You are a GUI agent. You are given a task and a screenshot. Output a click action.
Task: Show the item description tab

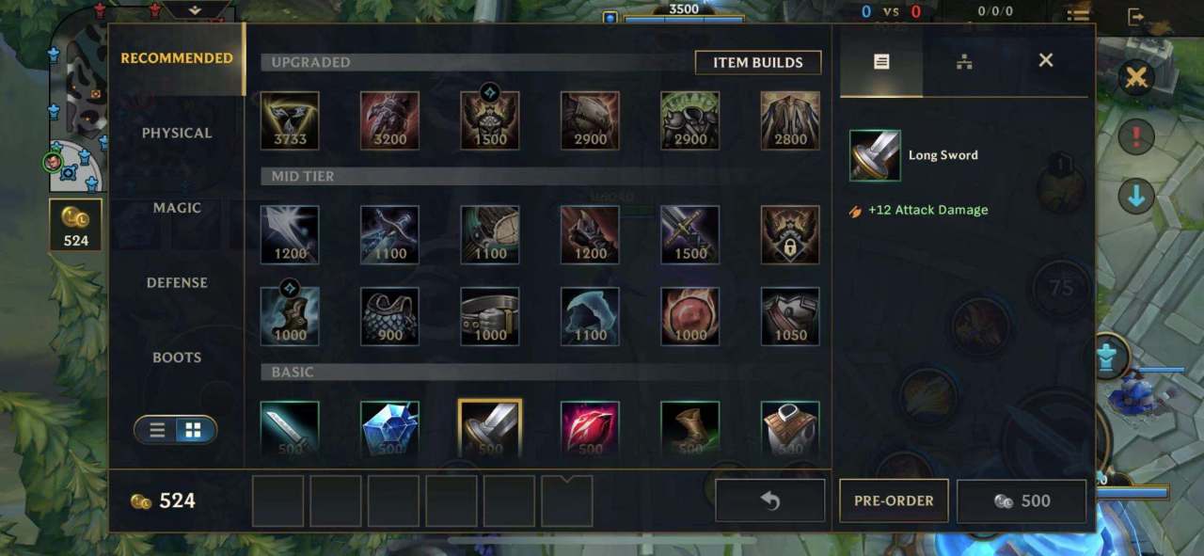pos(881,61)
